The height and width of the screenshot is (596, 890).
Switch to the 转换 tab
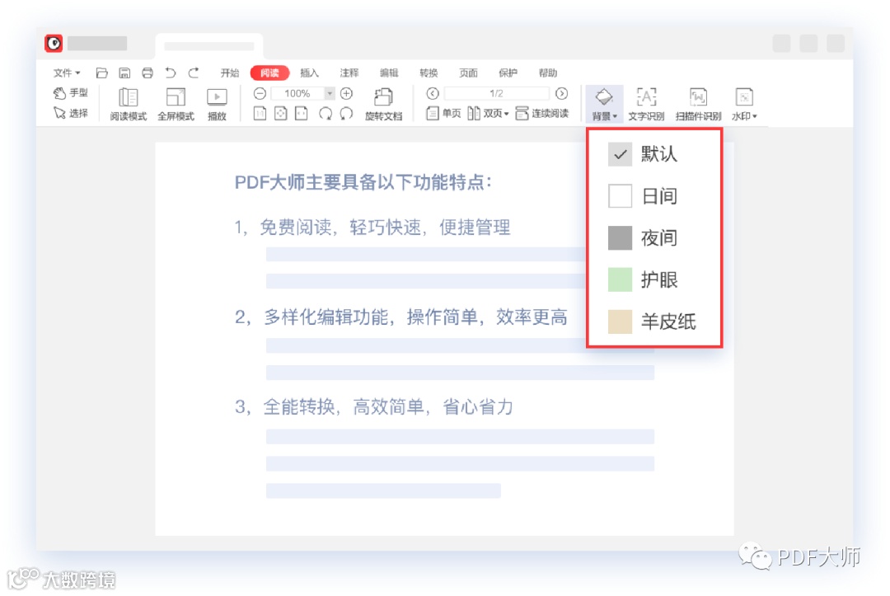[429, 73]
